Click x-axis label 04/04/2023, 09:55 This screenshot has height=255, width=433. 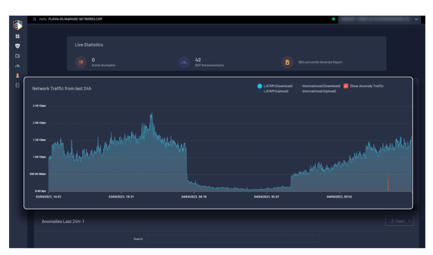(x=339, y=197)
